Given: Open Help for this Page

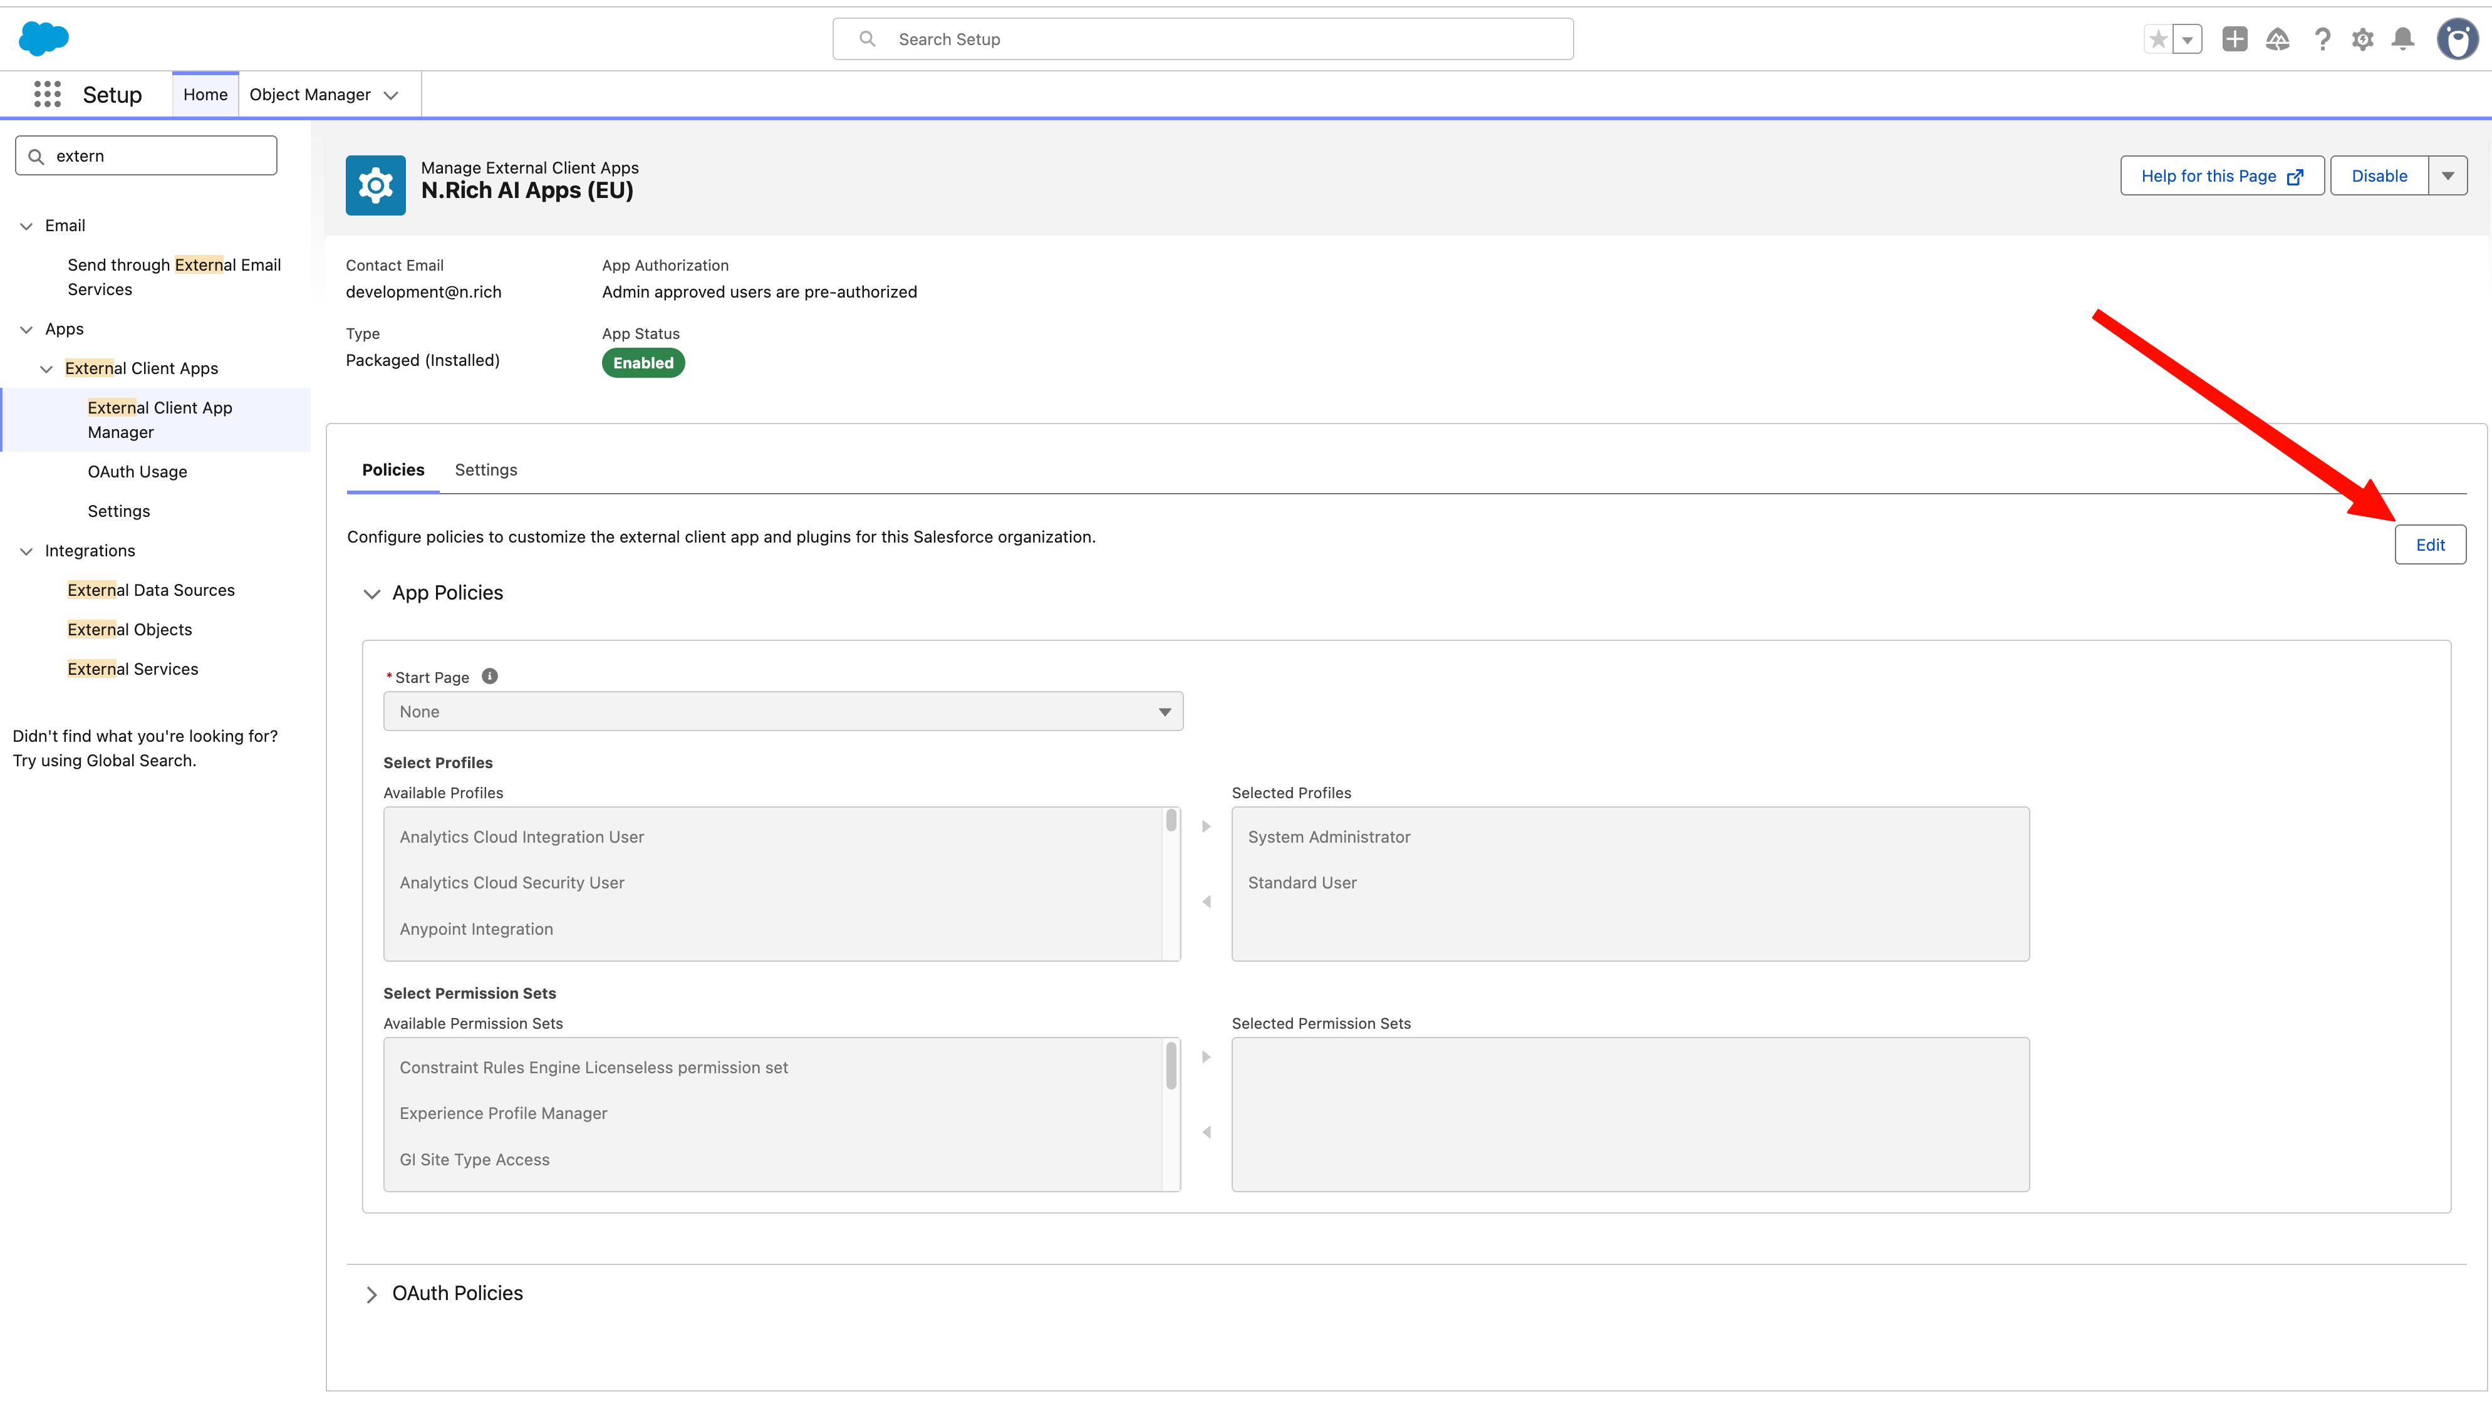Looking at the screenshot, I should [2223, 176].
